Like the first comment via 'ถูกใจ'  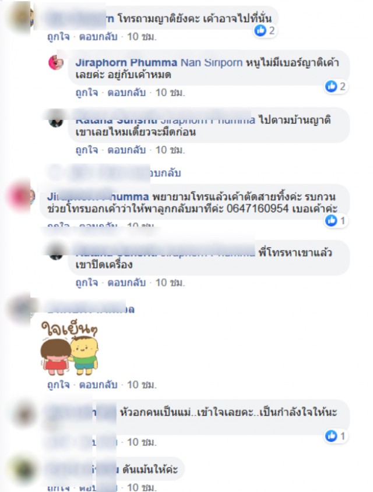58,37
